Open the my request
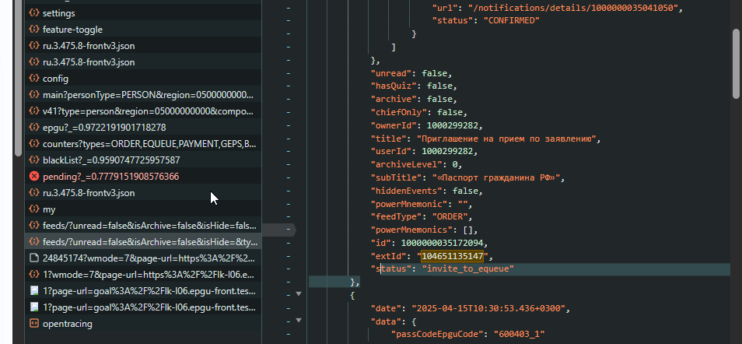Screen dimensions: 742x344 [x=143, y=209]
